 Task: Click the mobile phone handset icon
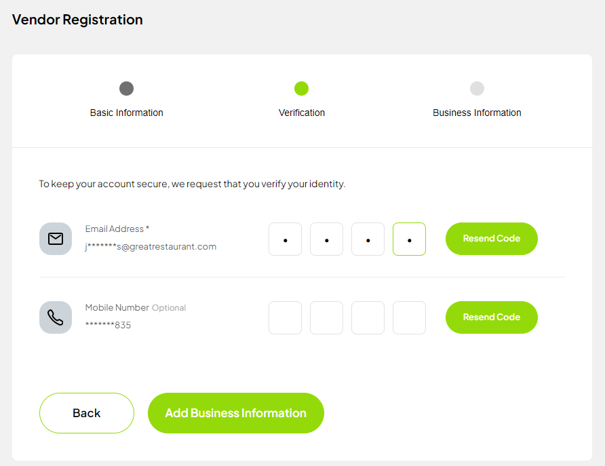(56, 317)
